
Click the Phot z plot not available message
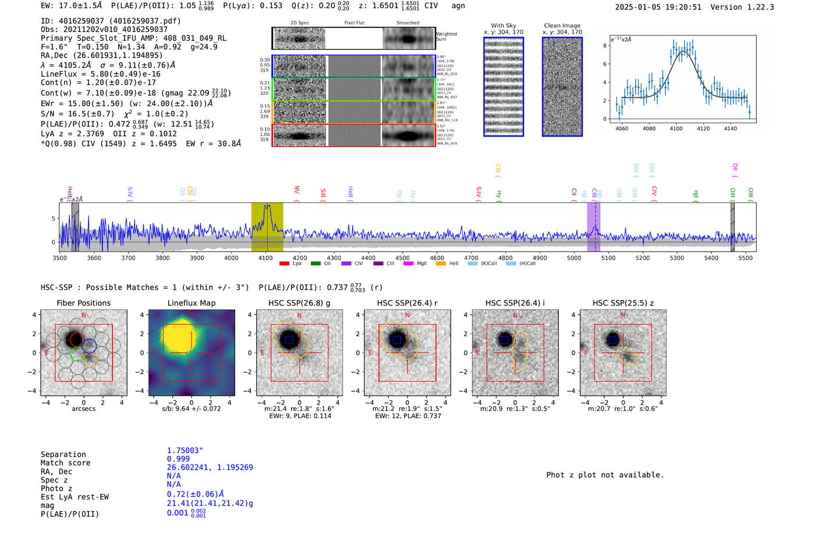[605, 475]
